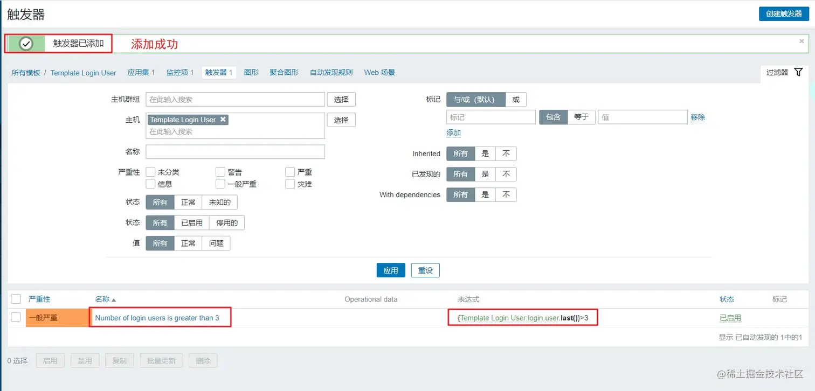Open the 自动发现规则 tab
Image resolution: width=815 pixels, height=391 pixels.
331,72
